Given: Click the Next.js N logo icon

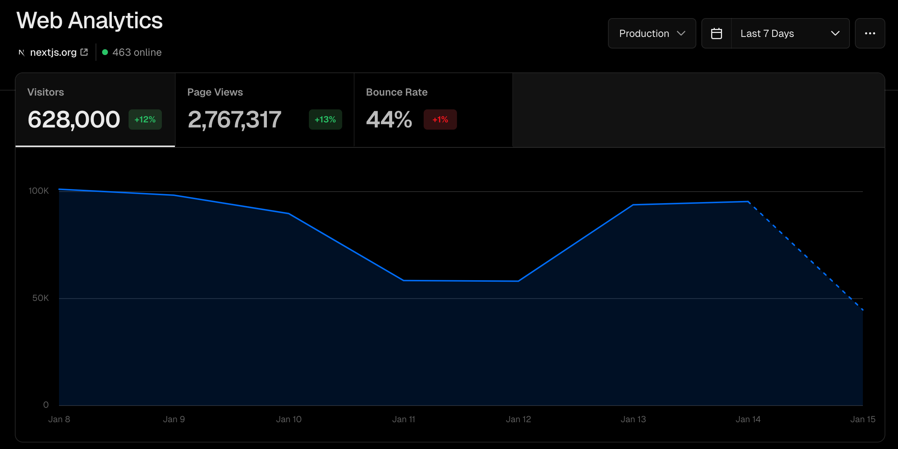Looking at the screenshot, I should pyautogui.click(x=22, y=53).
